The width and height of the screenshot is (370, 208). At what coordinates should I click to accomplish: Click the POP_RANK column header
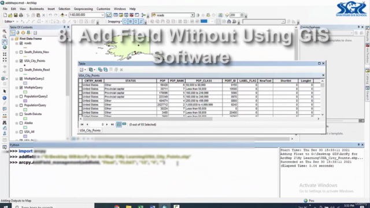click(177, 81)
